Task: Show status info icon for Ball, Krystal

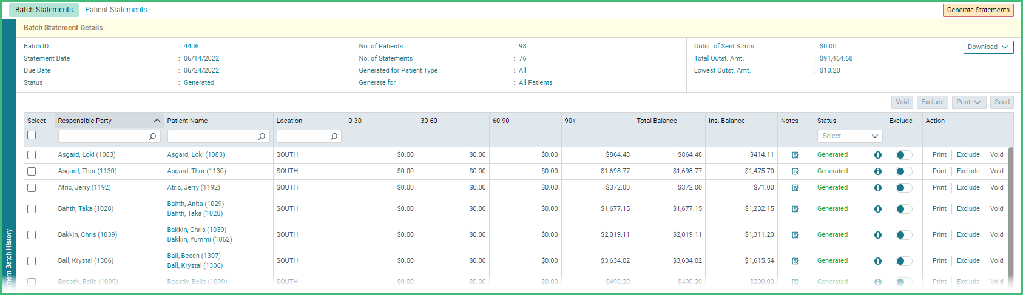Action: pyautogui.click(x=877, y=261)
